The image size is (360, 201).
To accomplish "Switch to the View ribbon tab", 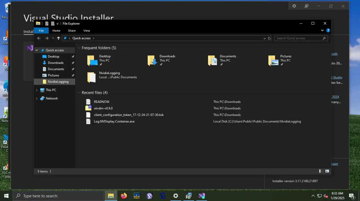I will point(87,31).
